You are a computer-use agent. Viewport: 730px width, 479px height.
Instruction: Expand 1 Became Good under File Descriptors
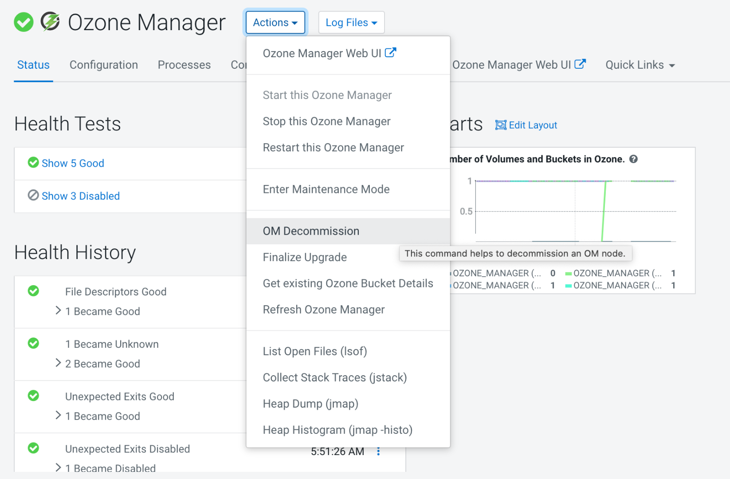coord(58,311)
